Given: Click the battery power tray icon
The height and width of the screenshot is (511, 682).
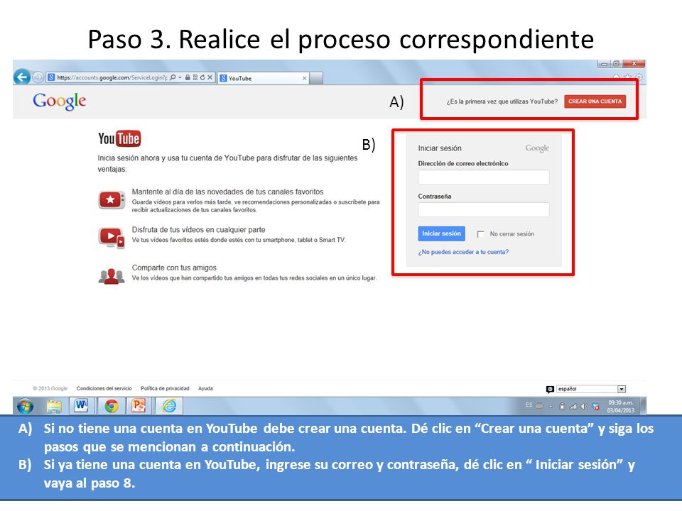Looking at the screenshot, I should tap(562, 406).
